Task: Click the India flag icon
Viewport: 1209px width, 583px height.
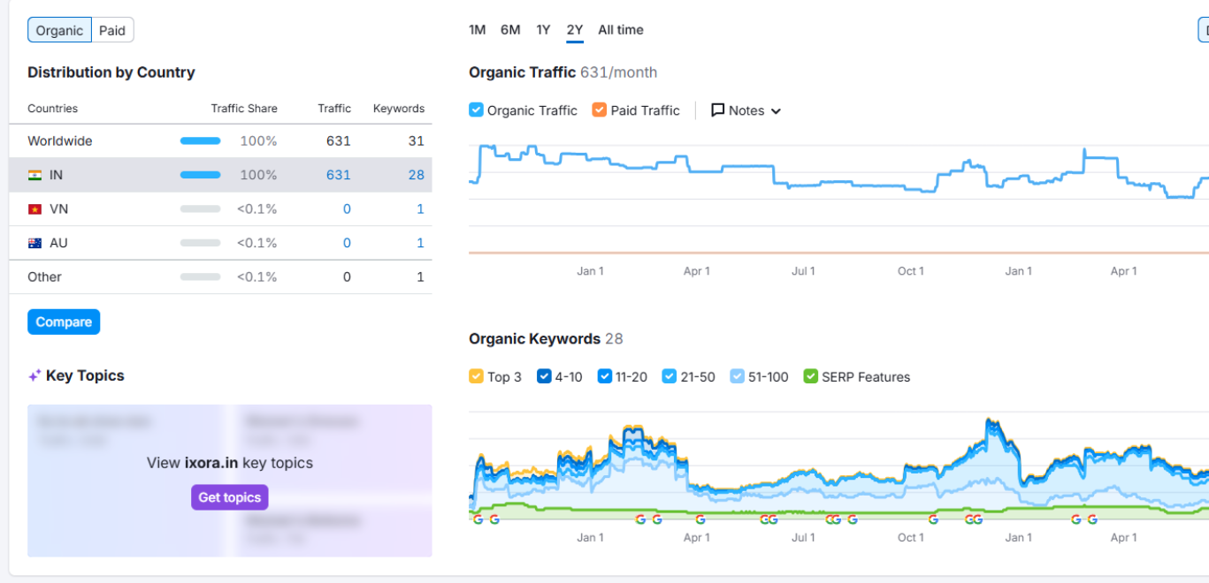Action: click(35, 175)
